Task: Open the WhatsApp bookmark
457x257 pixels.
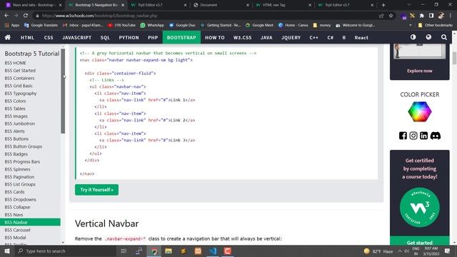Action: click(x=152, y=26)
